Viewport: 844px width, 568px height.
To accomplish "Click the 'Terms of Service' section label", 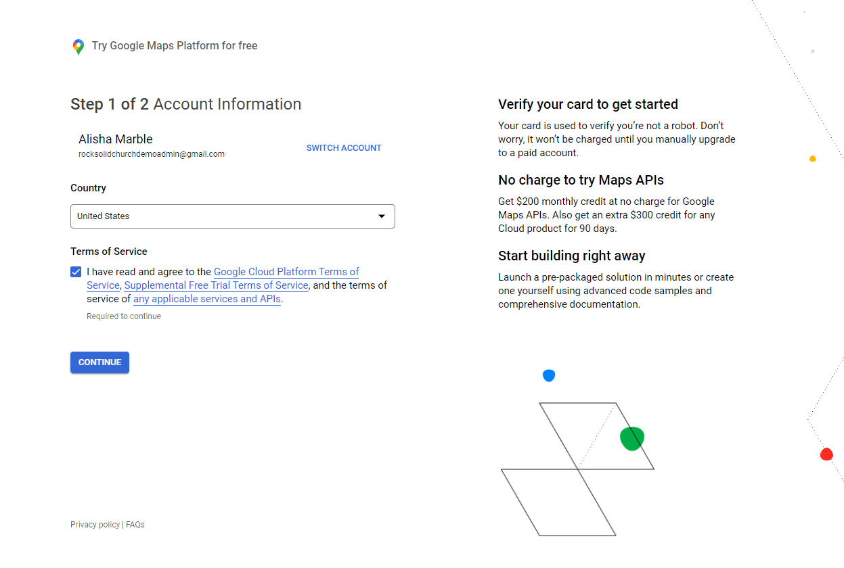I will pyautogui.click(x=109, y=252).
